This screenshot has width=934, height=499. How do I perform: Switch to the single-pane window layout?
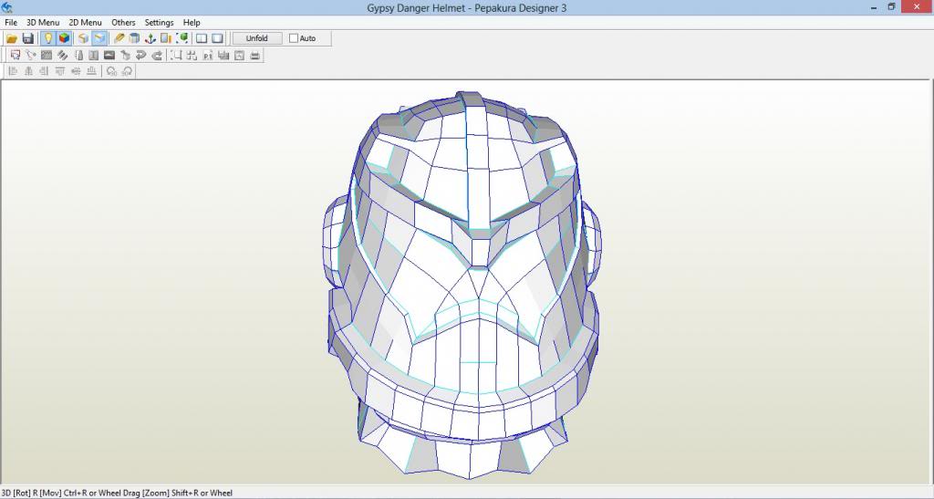pos(217,38)
